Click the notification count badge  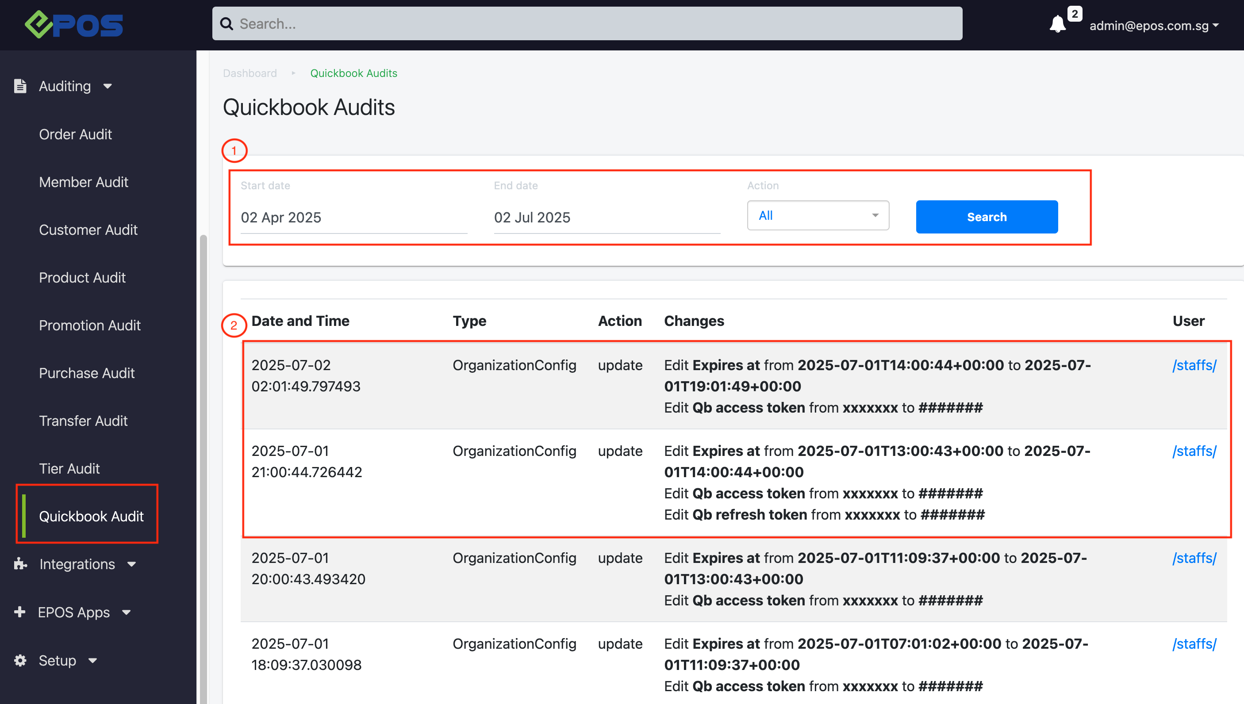coord(1074,14)
